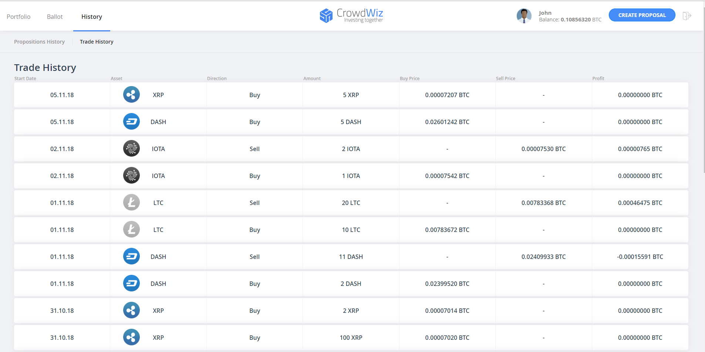Click the DASH icon in the 11 DASH row
This screenshot has width=705, height=352.
pos(131,256)
